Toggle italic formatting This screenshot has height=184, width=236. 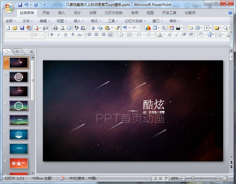click(58, 35)
